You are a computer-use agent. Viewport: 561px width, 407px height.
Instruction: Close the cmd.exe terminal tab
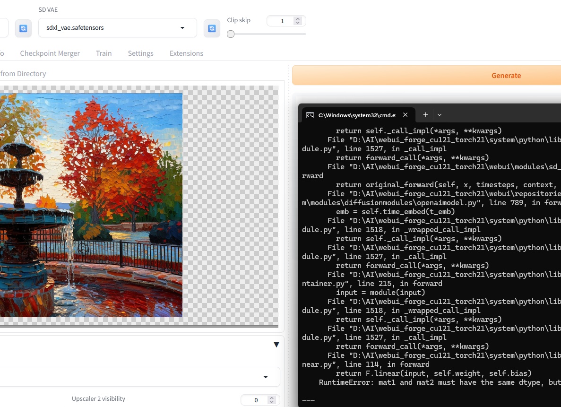tap(406, 114)
